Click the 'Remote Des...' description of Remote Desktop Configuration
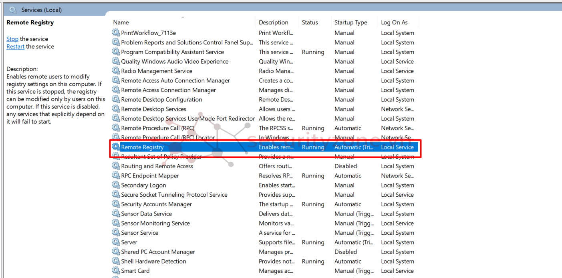The height and width of the screenshot is (278, 562). (x=277, y=100)
